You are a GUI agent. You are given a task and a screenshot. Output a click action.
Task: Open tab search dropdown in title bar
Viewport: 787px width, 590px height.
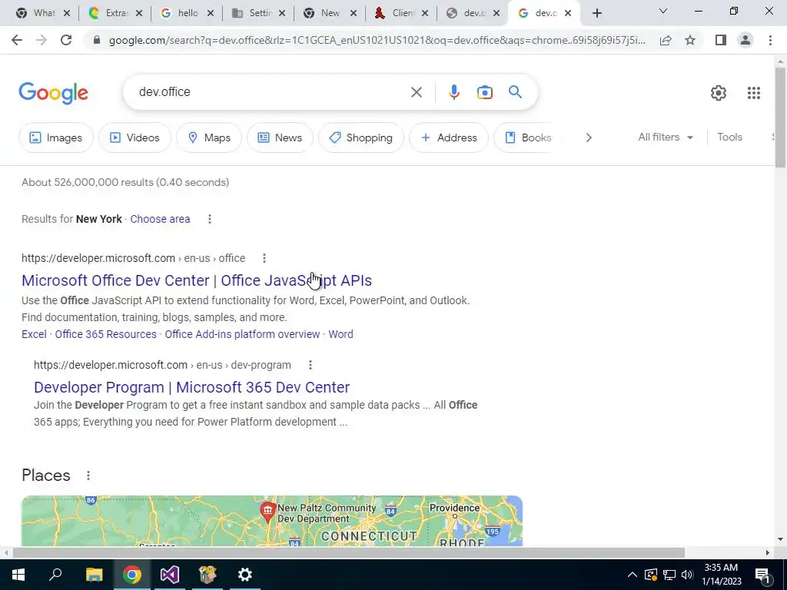[x=663, y=11]
